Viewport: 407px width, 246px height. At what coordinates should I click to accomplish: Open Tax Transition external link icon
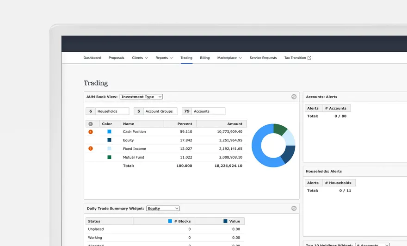tap(309, 58)
